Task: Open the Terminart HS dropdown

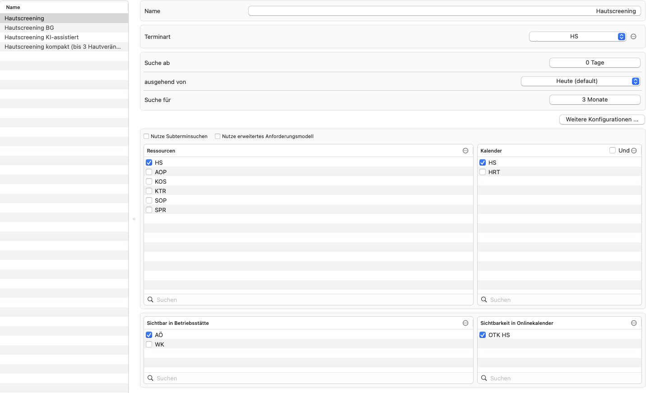Action: (577, 37)
